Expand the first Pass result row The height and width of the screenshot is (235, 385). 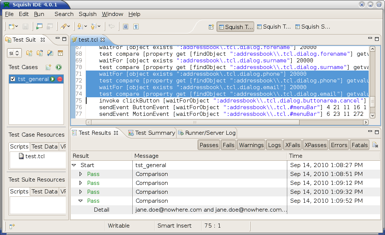pos(81,174)
